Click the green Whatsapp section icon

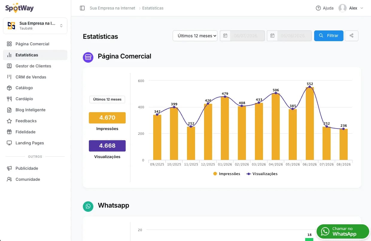(88, 206)
